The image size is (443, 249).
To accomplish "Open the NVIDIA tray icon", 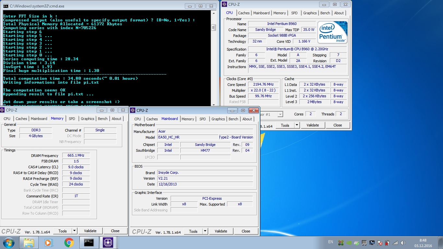I will [x=349, y=243].
